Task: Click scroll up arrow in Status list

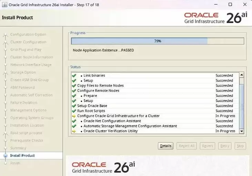Action: [242, 75]
